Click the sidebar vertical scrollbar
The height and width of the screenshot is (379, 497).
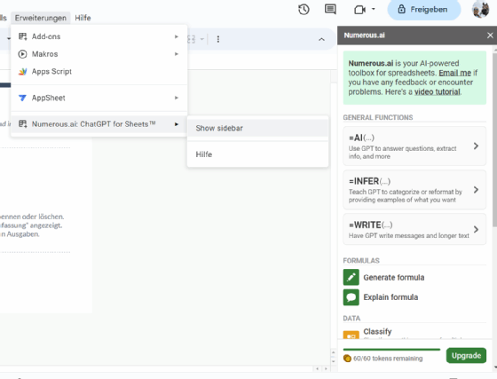494,139
